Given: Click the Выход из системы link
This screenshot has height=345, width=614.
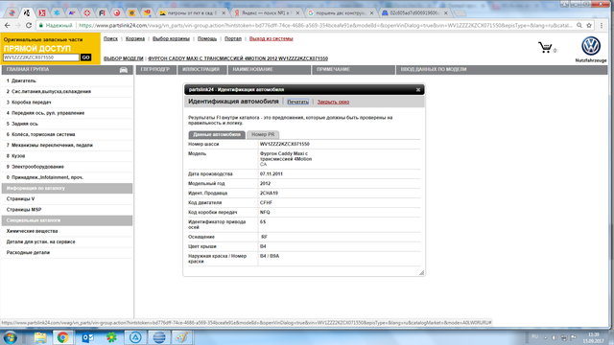Looking at the screenshot, I should (271, 38).
